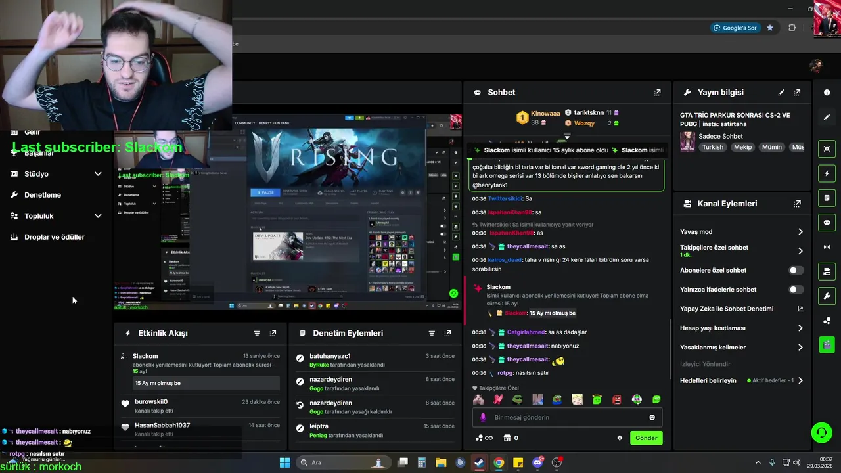Click the chat settings gear icon
This screenshot has width=841, height=473.
619,438
